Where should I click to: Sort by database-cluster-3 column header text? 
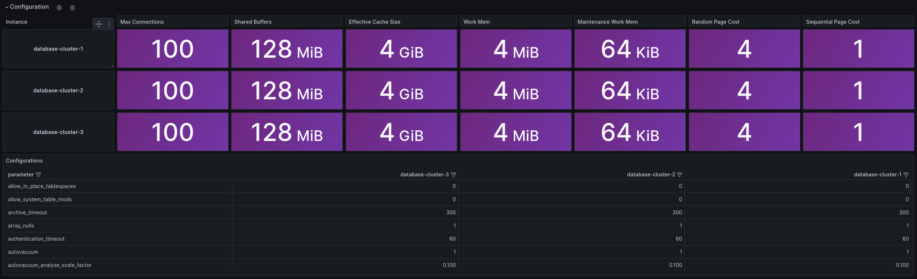(x=424, y=175)
